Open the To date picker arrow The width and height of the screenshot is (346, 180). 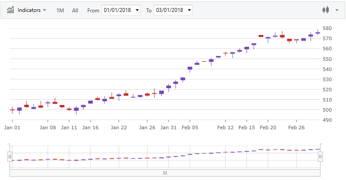189,10
